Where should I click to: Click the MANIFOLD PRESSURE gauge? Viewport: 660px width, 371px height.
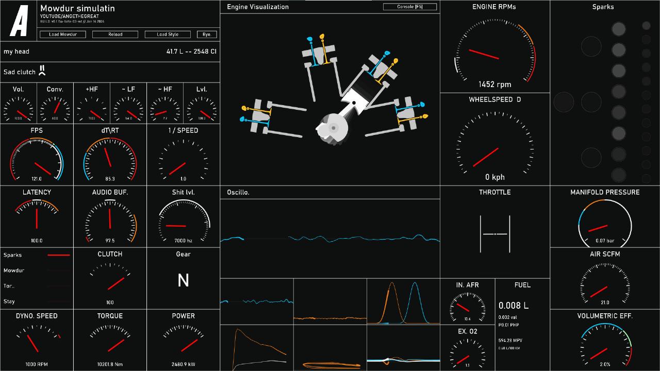[x=605, y=225]
